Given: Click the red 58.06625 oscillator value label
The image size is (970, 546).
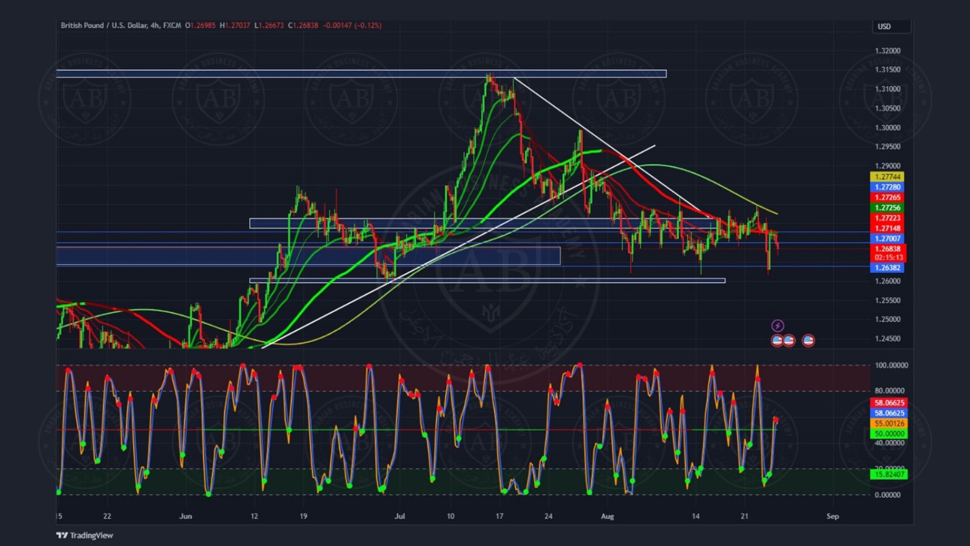Looking at the screenshot, I should 889,402.
